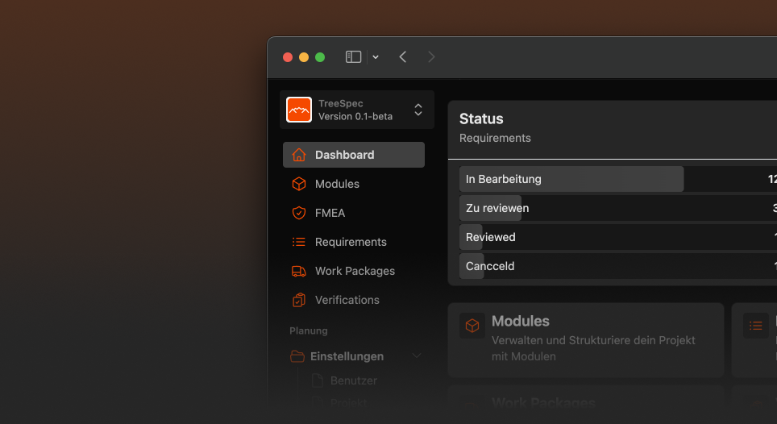Click the In Bearbeitung progress bar
Viewport: 777px width, 424px height.
point(571,179)
